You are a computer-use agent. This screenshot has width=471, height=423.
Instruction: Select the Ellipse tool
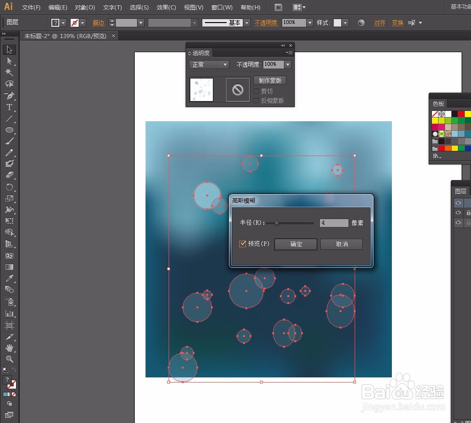coord(9,130)
